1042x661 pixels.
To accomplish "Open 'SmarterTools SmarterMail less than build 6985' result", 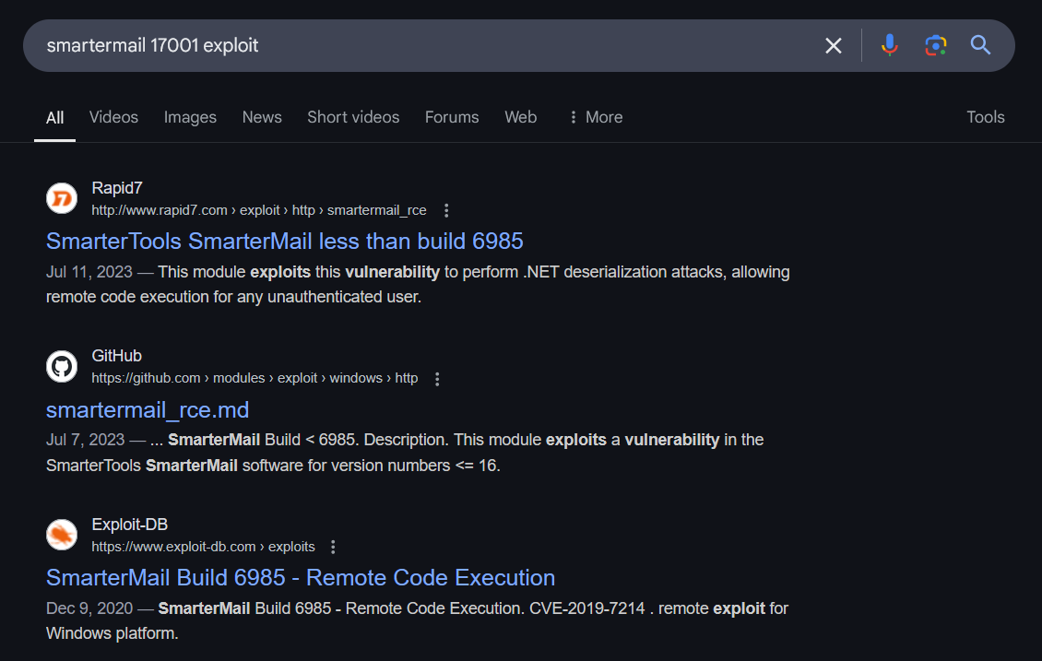I will tap(284, 242).
